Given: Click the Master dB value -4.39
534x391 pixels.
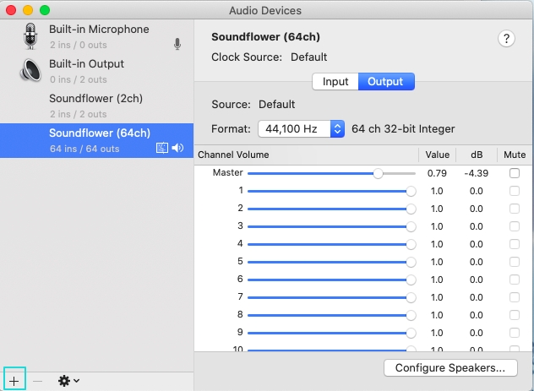Looking at the screenshot, I should pyautogui.click(x=476, y=173).
